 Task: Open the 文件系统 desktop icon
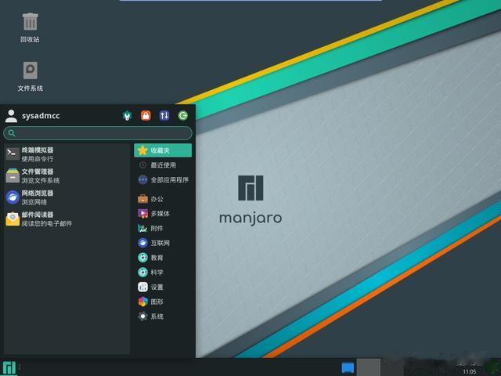(30, 77)
